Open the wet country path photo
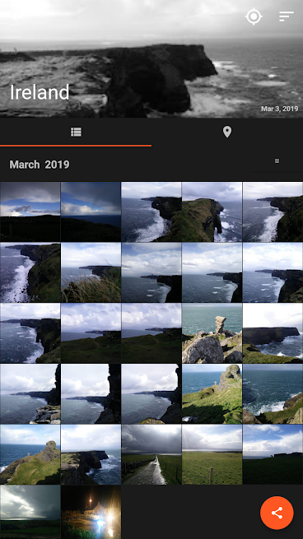This screenshot has height=539, width=303. pyautogui.click(x=151, y=454)
